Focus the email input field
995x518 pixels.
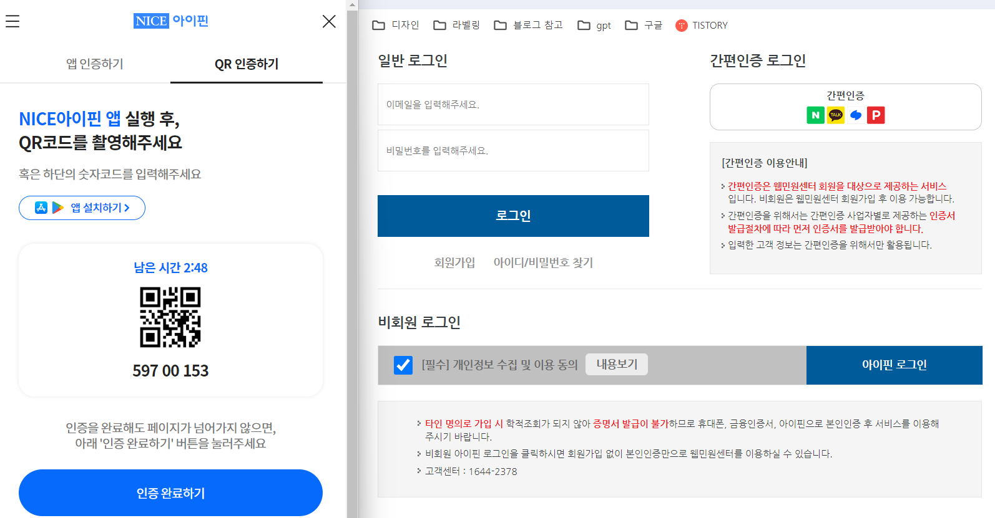(513, 104)
